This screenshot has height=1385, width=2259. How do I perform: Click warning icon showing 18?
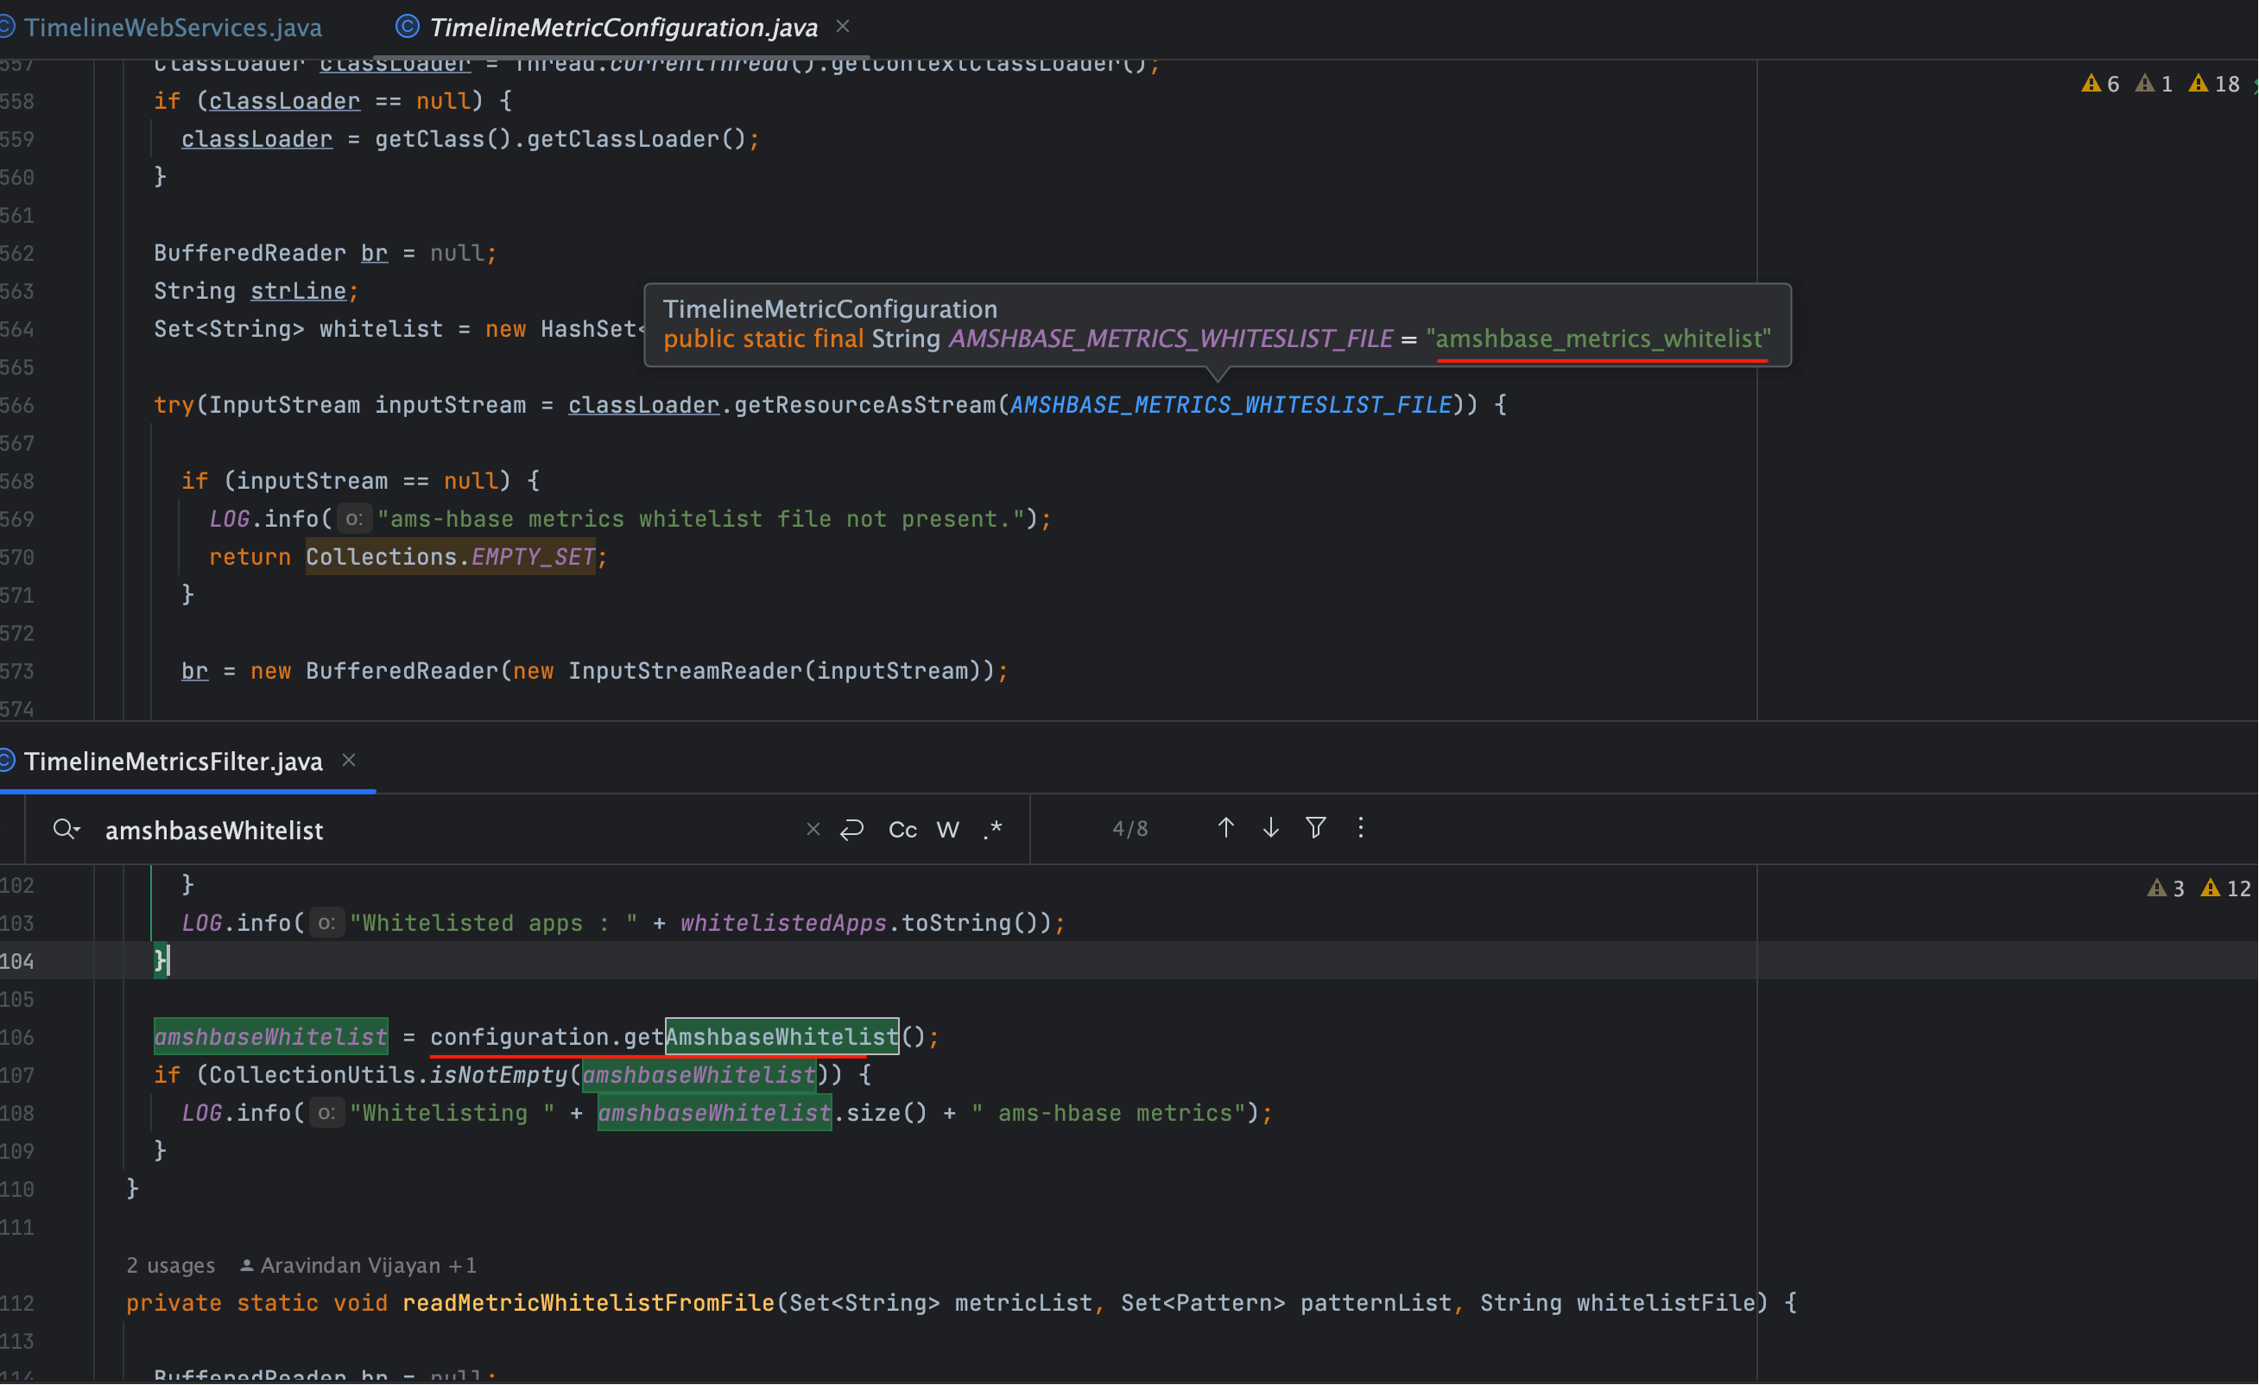click(x=2214, y=85)
